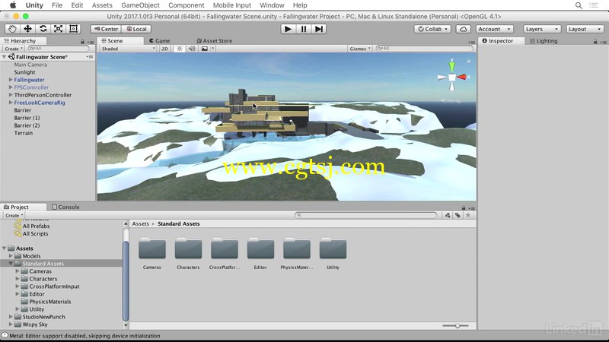This screenshot has width=609, height=342.
Task: Open the Characters folder thumbnail
Action: point(188,249)
